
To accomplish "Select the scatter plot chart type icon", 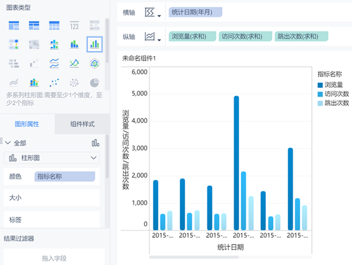I will (x=54, y=83).
